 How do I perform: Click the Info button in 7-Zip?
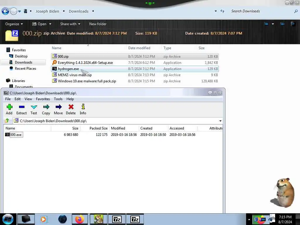(x=83, y=109)
